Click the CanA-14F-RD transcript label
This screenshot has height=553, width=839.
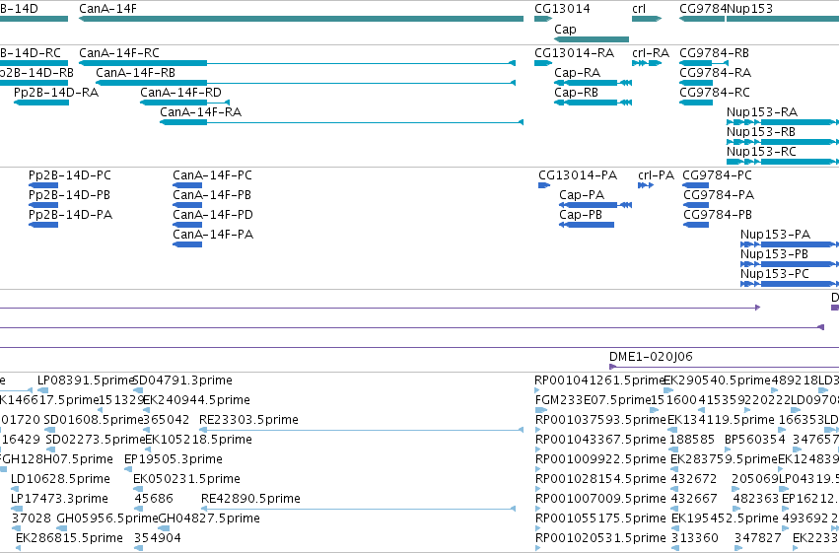coord(180,93)
